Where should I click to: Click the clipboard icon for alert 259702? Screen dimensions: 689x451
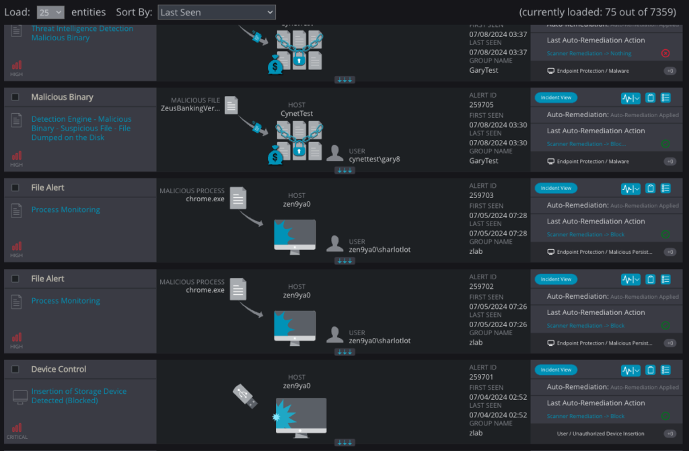(651, 279)
